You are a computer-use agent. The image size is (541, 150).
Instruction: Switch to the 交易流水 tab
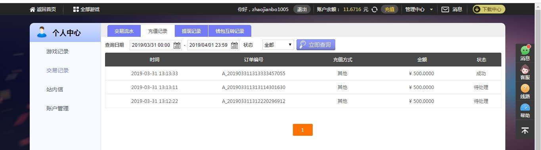tap(124, 31)
